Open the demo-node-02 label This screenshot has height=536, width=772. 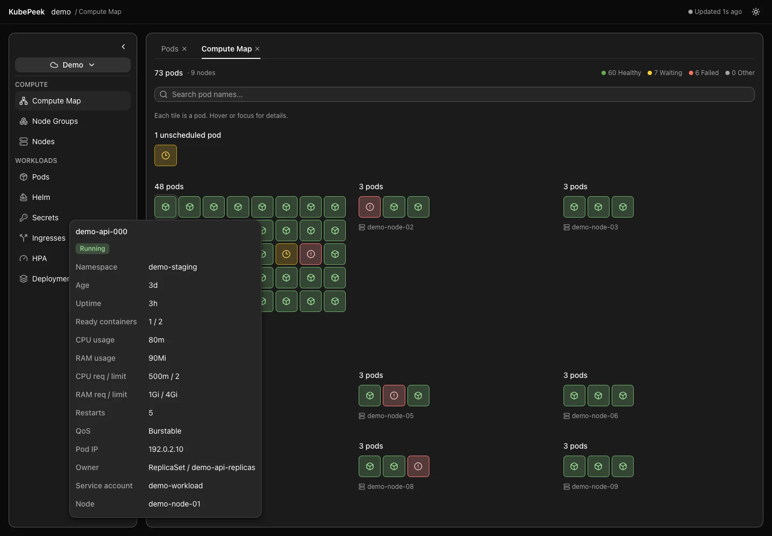tap(386, 227)
